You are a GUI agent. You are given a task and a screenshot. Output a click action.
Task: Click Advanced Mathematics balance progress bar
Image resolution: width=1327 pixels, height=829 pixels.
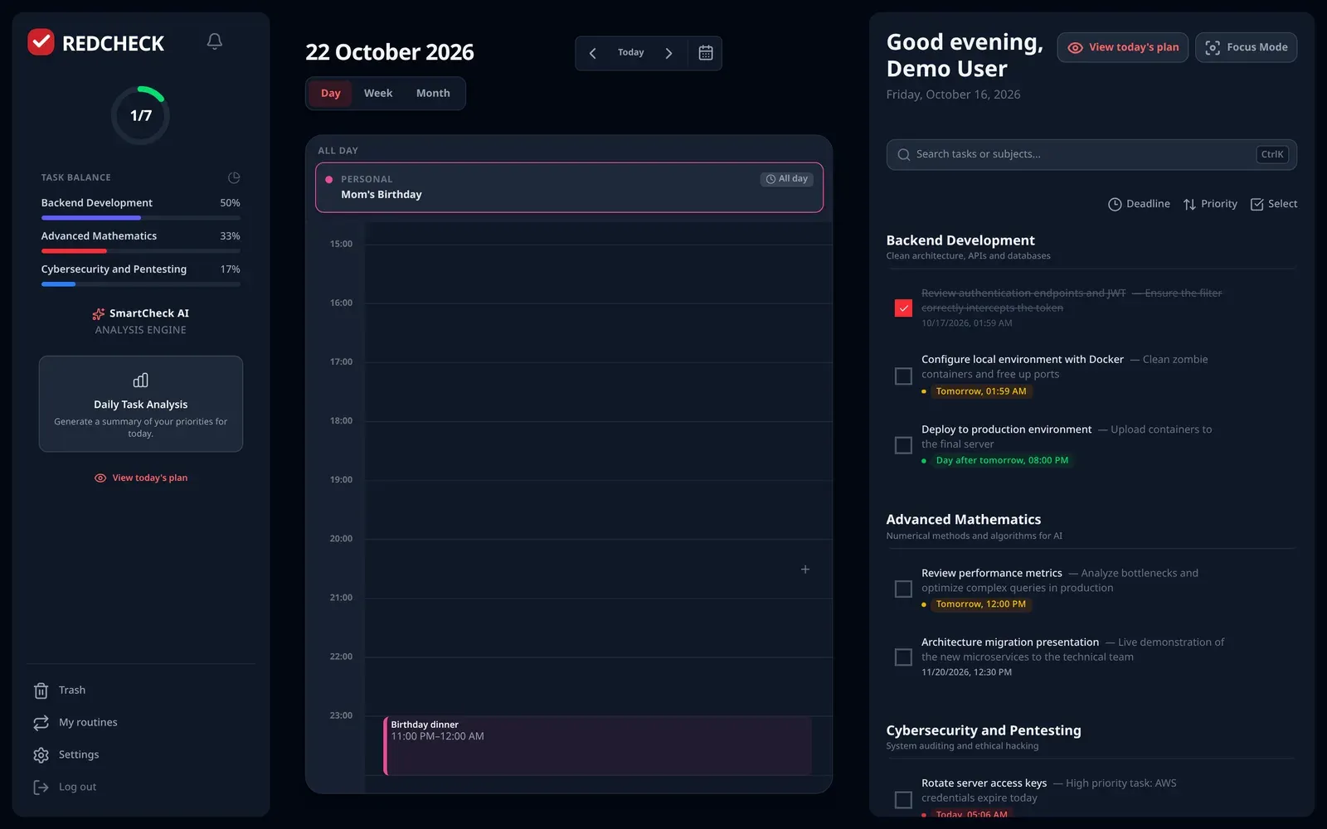[141, 251]
